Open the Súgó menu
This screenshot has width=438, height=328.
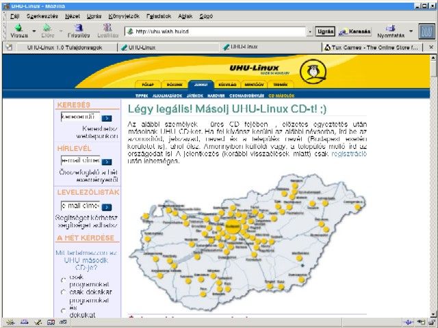point(206,16)
